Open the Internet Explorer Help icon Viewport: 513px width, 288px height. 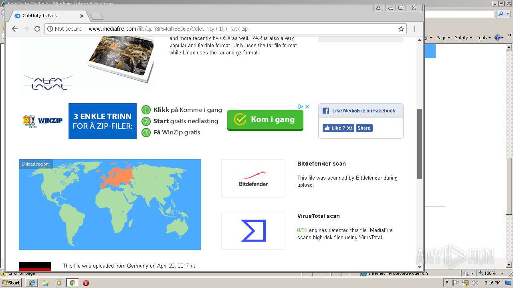point(497,38)
